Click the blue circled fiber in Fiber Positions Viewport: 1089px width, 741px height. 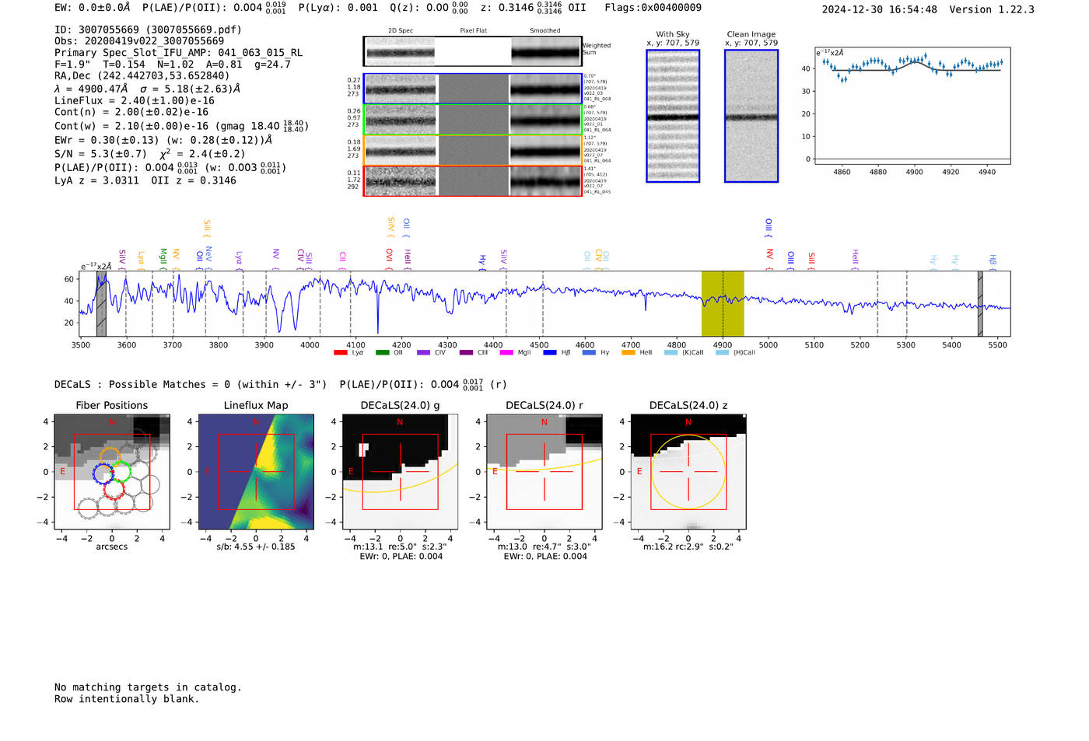point(103,474)
